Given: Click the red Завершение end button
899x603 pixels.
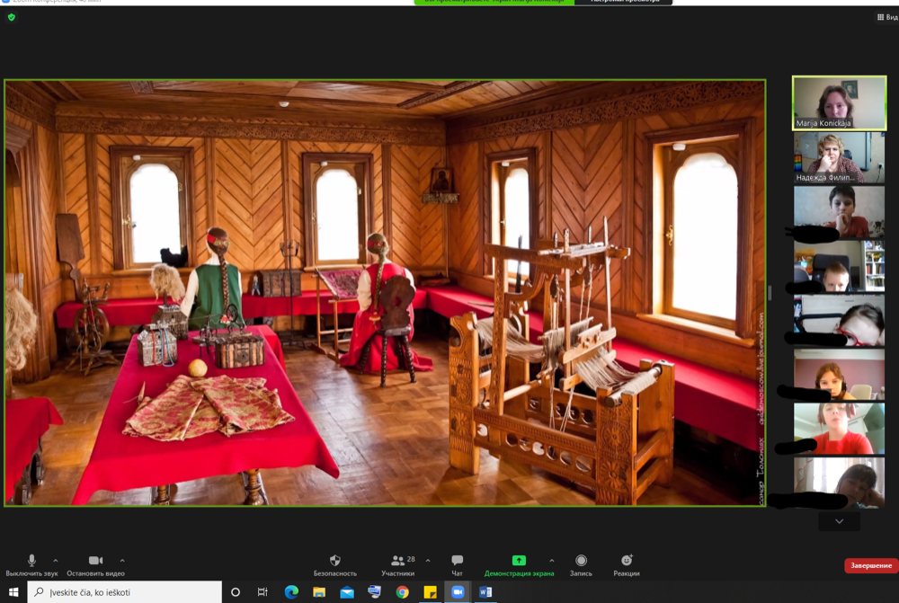Looking at the screenshot, I should (x=871, y=566).
